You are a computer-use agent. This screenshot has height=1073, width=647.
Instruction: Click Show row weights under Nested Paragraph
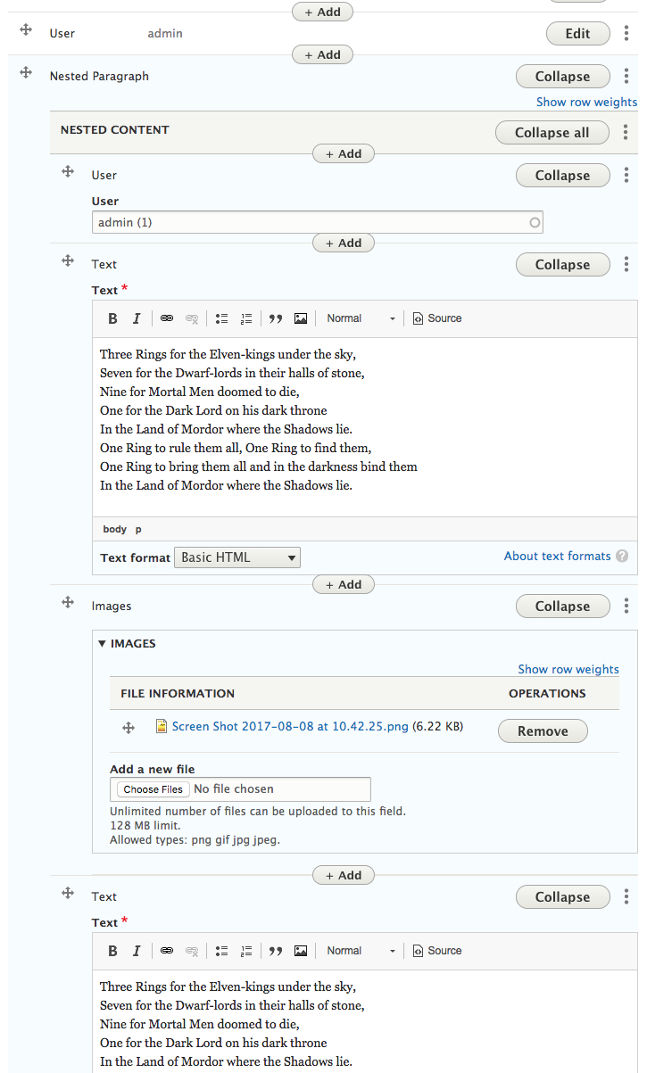click(x=586, y=102)
